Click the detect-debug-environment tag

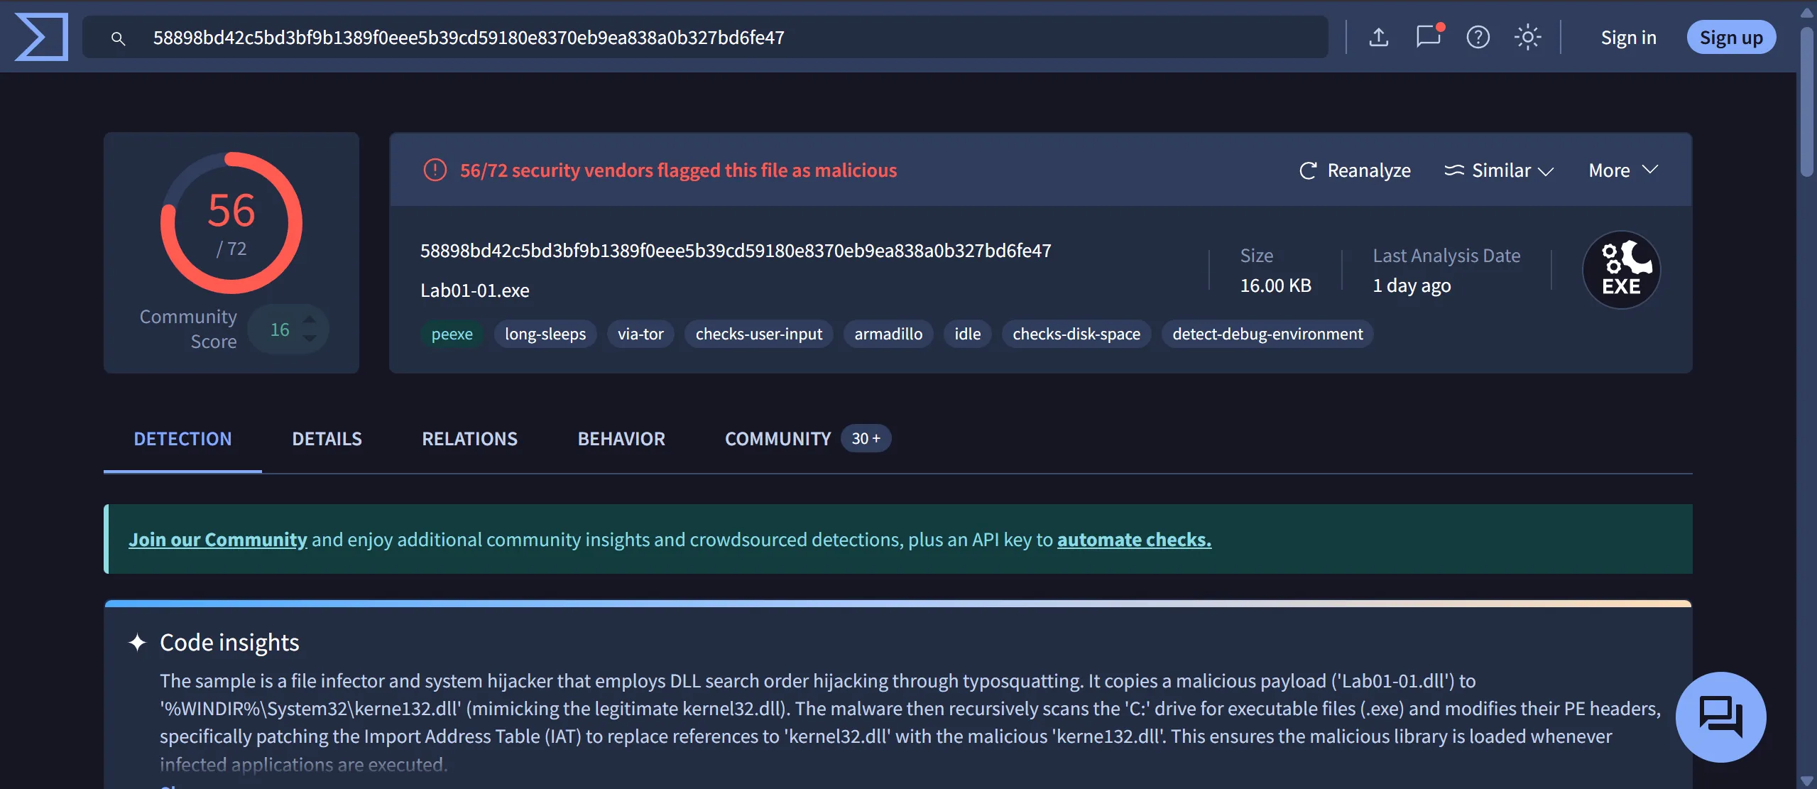point(1267,334)
